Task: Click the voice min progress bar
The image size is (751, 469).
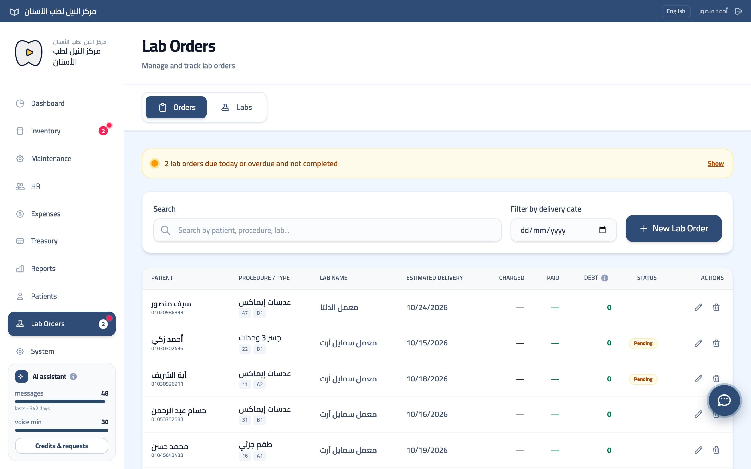Action: (x=62, y=430)
